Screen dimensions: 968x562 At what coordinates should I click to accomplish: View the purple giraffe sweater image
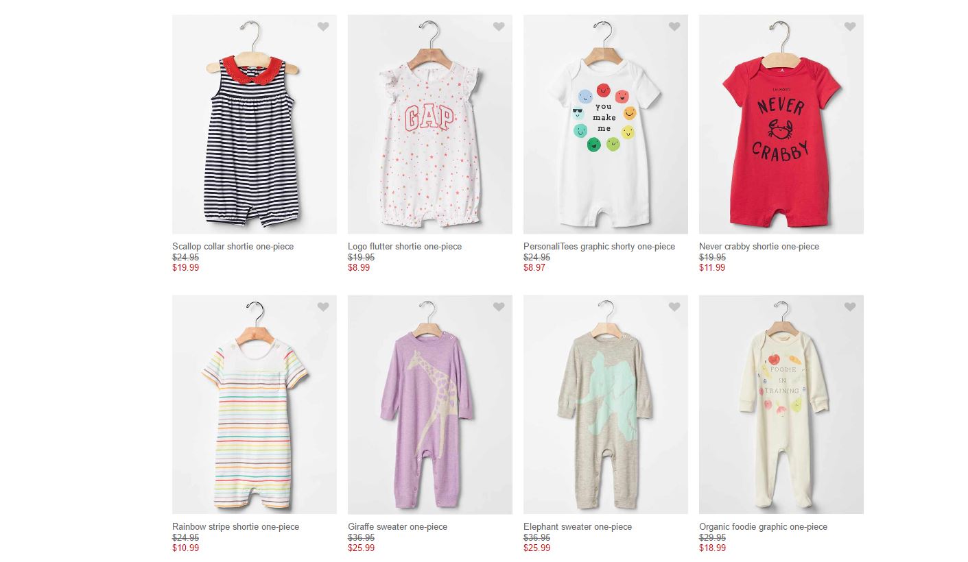coord(429,411)
